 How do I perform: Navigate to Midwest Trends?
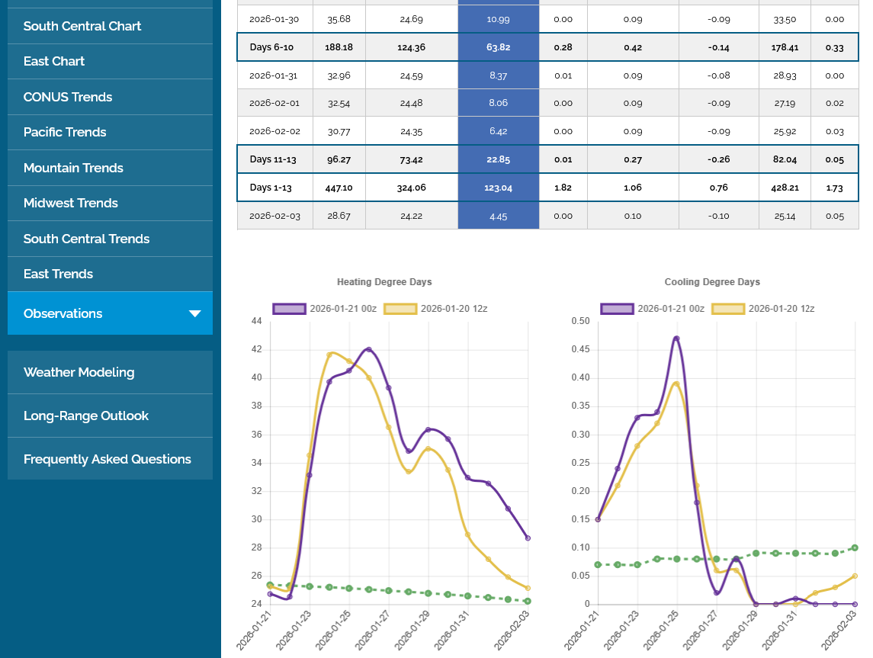[x=71, y=203]
